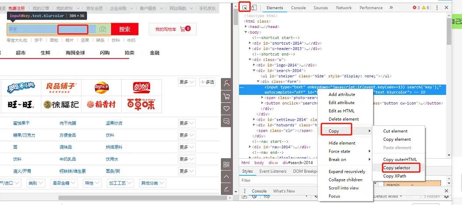Click the 免费注册 link
Image resolution: width=462 pixels, height=205 pixels.
[17, 9]
